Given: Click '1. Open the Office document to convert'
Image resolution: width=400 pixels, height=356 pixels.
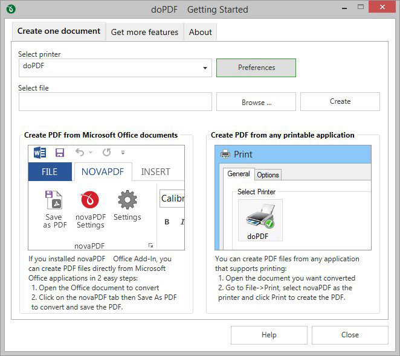Looking at the screenshot, I should point(95,288).
